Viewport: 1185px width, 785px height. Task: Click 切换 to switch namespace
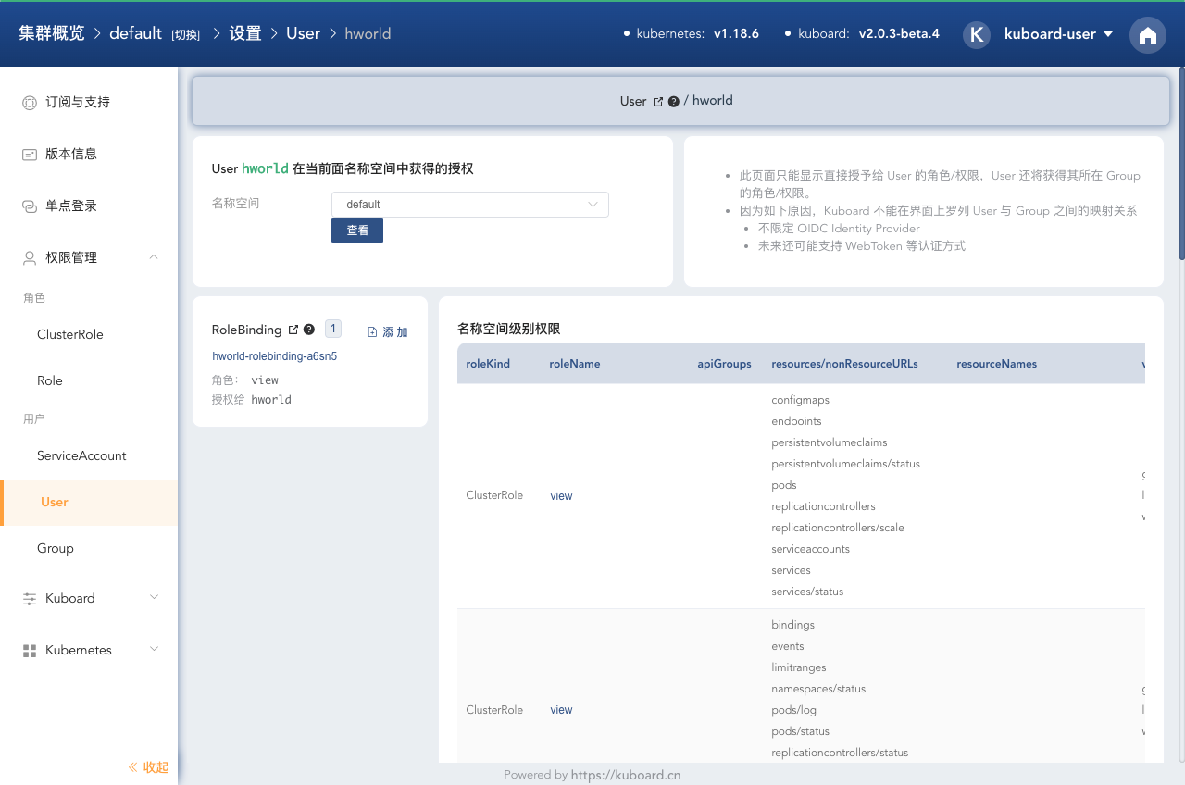click(x=185, y=34)
